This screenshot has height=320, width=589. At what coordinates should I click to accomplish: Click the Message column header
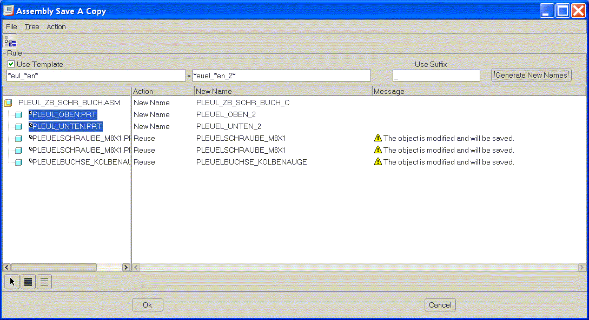(479, 91)
